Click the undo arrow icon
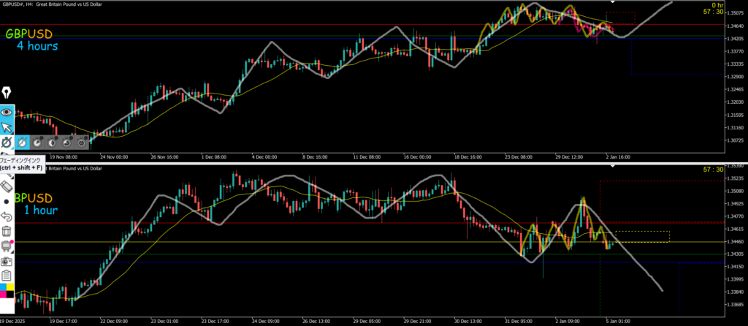 click(x=7, y=216)
